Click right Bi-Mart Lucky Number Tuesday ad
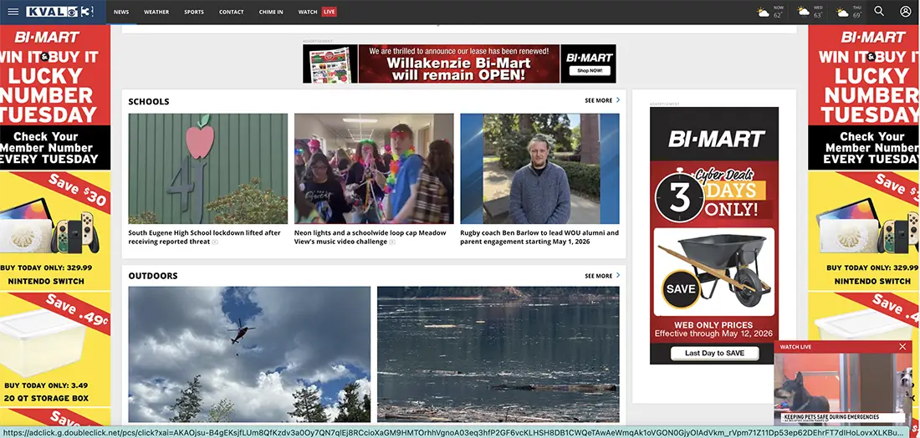This screenshot has height=438, width=920. [864, 97]
